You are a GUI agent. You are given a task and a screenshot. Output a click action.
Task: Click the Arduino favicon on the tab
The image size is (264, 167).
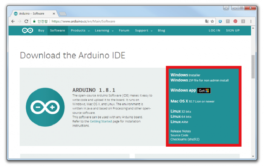pyautogui.click(x=16, y=14)
